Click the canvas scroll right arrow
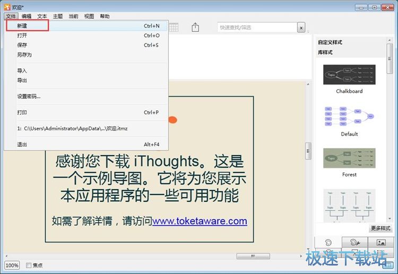398x274 pixels. coord(301,256)
